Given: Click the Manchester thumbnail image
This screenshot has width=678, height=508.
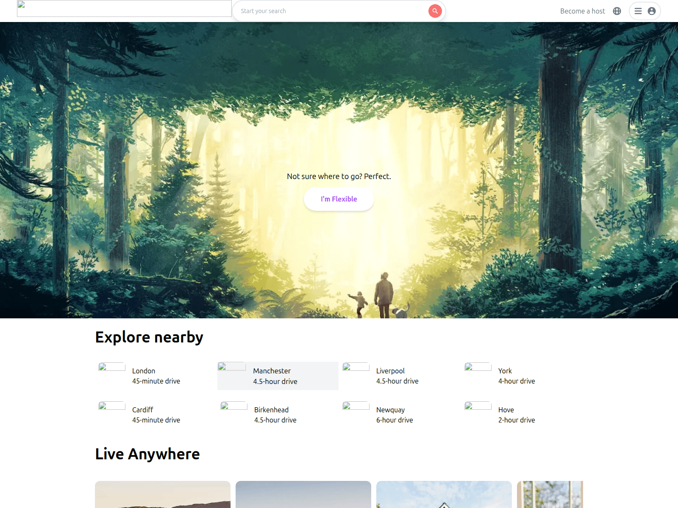Looking at the screenshot, I should (232, 367).
